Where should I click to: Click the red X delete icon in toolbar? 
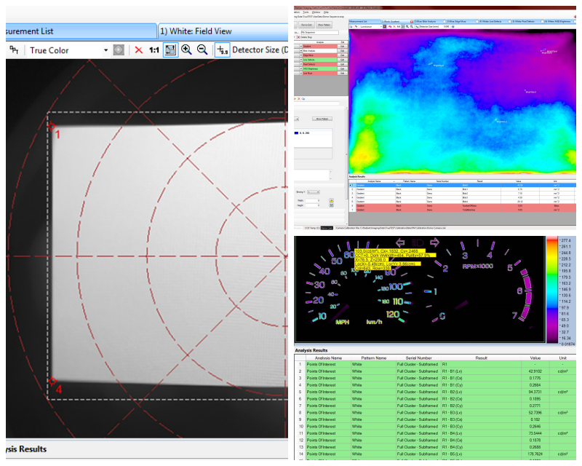coord(138,50)
